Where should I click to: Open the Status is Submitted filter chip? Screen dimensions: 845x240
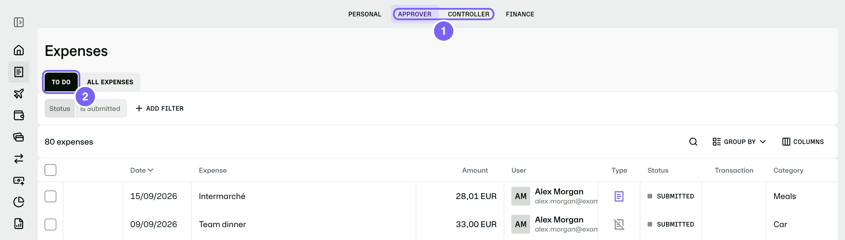pyautogui.click(x=86, y=108)
